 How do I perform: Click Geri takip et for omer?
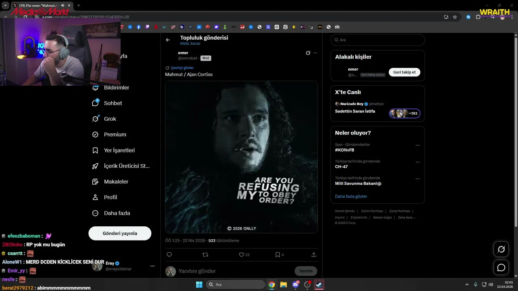pos(405,72)
